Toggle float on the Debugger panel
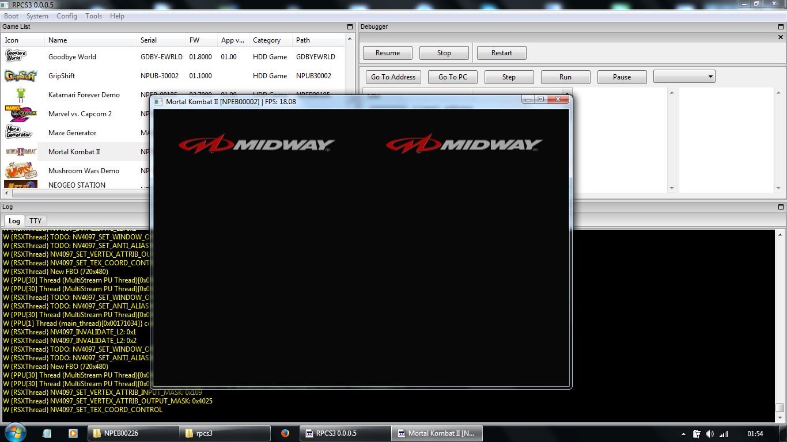787x442 pixels. pyautogui.click(x=781, y=27)
